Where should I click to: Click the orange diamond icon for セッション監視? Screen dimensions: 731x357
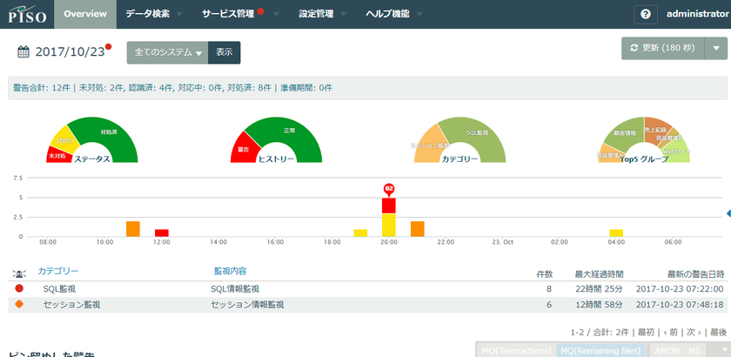click(19, 305)
